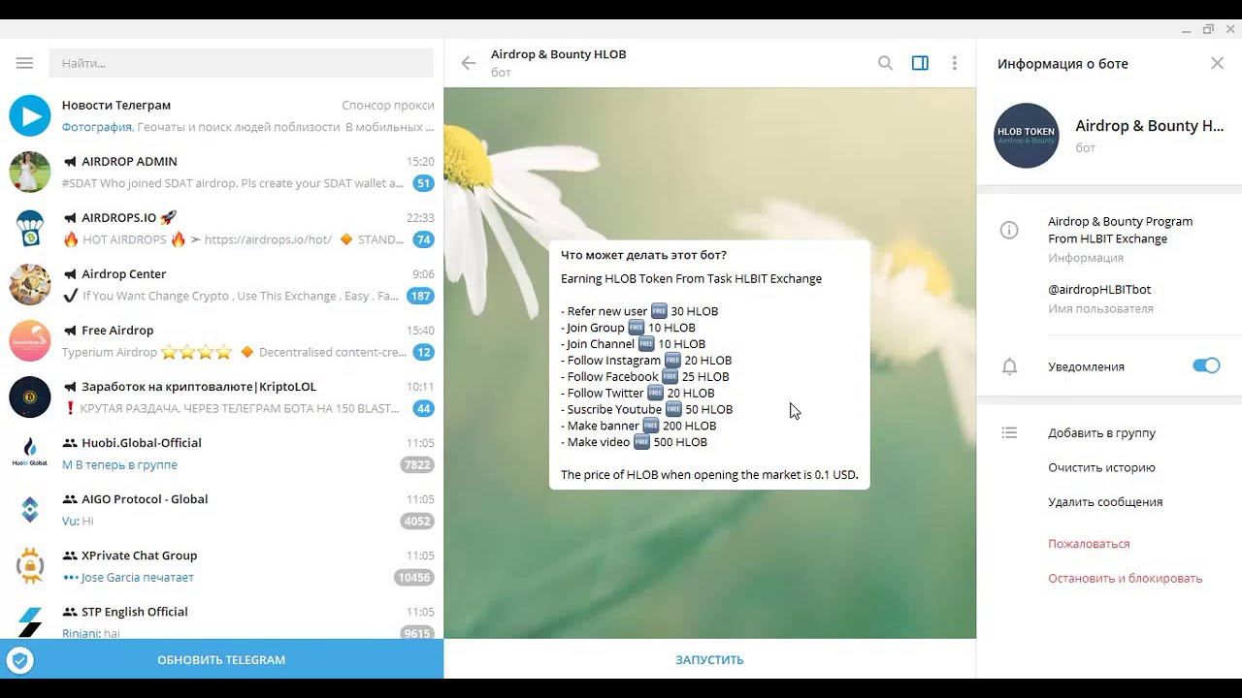The image size is (1242, 698).
Task: Click unread badge 44 on KriptoLOL
Action: 423,408
